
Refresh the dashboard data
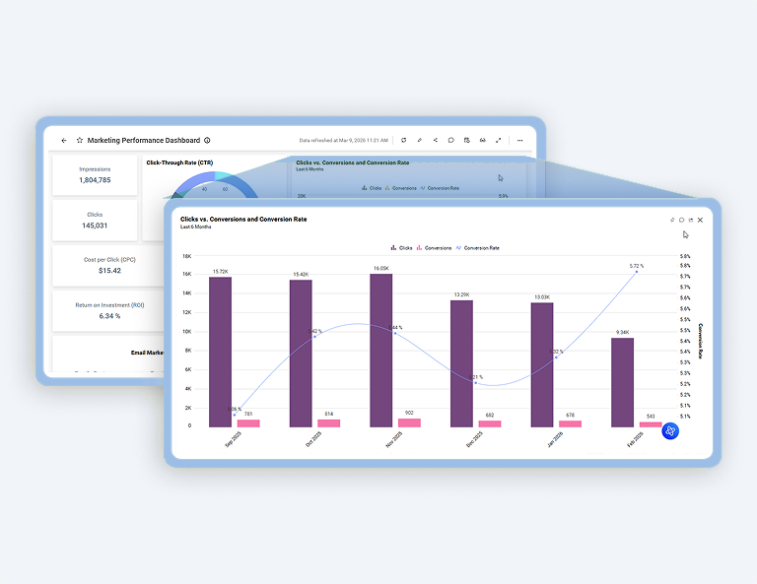click(403, 140)
